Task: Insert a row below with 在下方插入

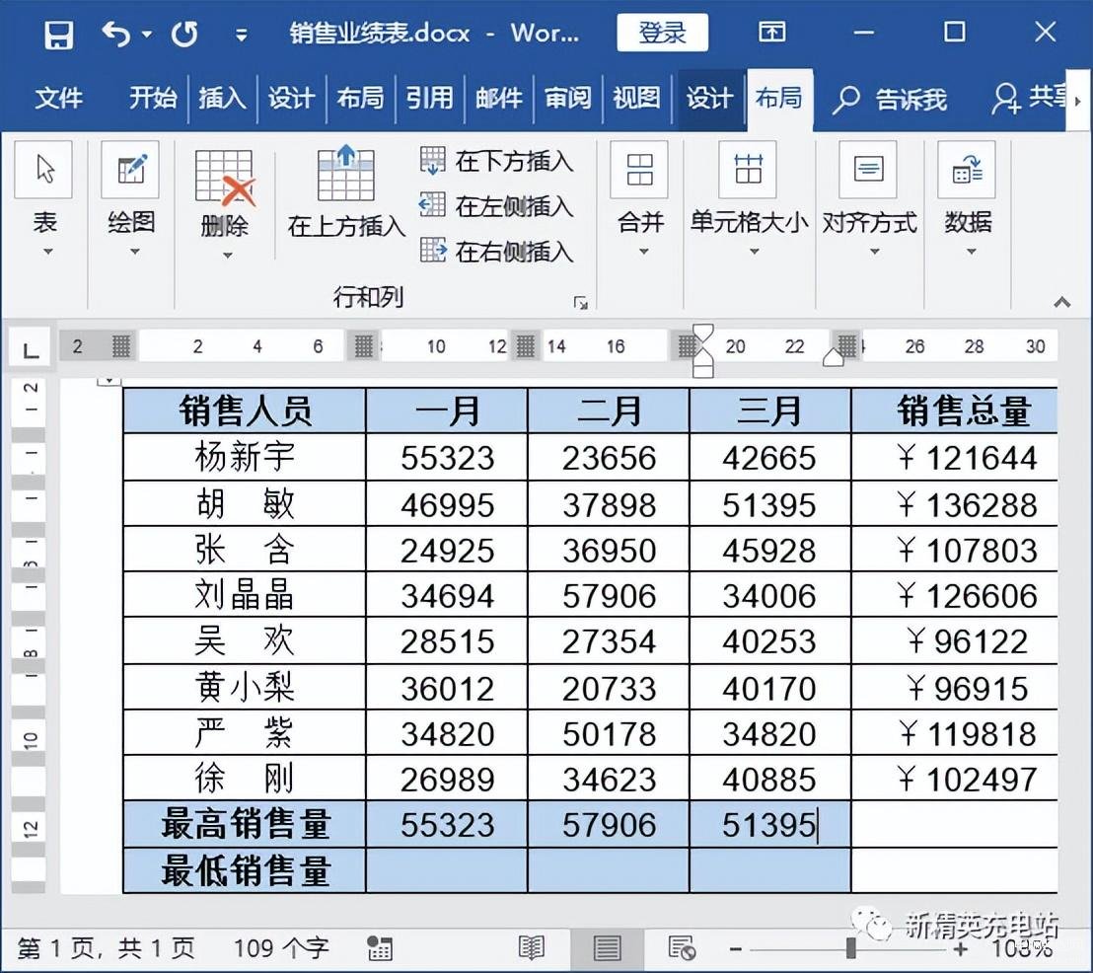Action: click(497, 161)
